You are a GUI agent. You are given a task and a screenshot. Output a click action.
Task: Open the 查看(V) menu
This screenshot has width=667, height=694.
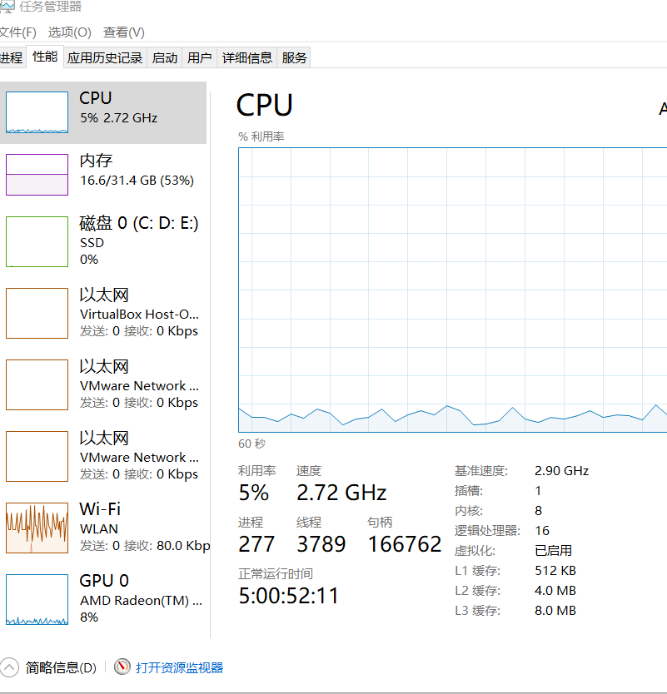click(x=124, y=32)
